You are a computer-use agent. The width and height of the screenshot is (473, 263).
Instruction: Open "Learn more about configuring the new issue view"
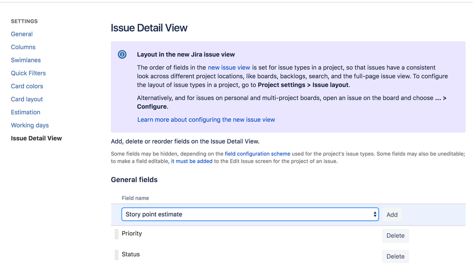point(206,120)
